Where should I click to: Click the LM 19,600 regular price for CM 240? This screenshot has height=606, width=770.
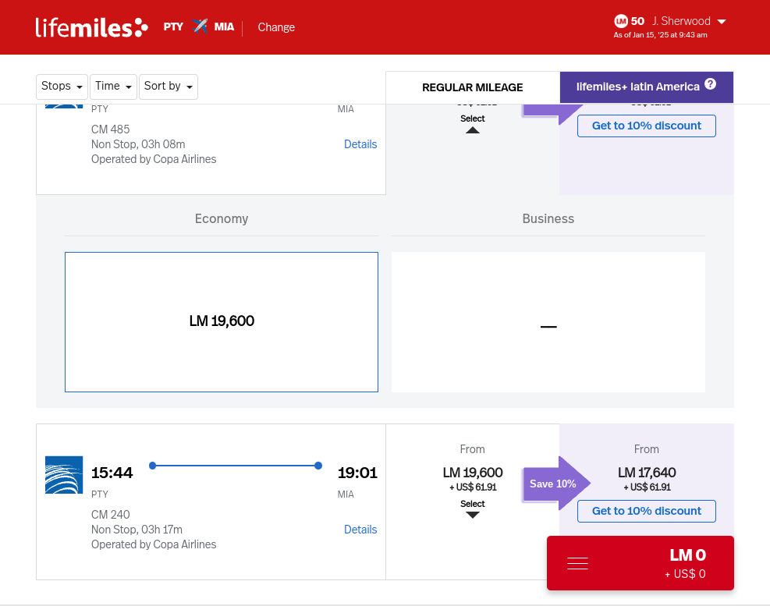click(473, 473)
